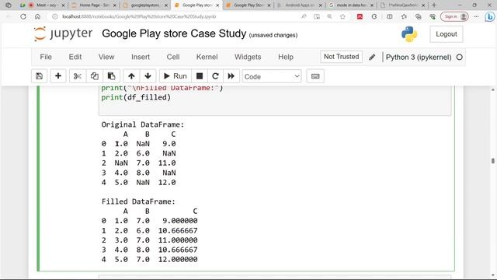Open a new browser tab
497x280 pixels.
coord(434,5)
